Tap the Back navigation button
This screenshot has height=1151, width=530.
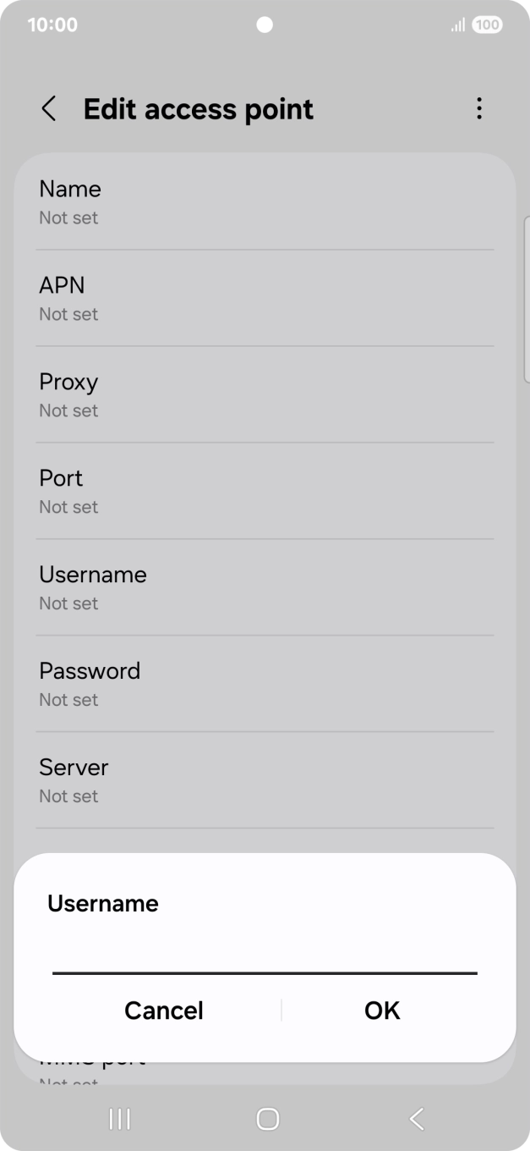click(x=416, y=1118)
